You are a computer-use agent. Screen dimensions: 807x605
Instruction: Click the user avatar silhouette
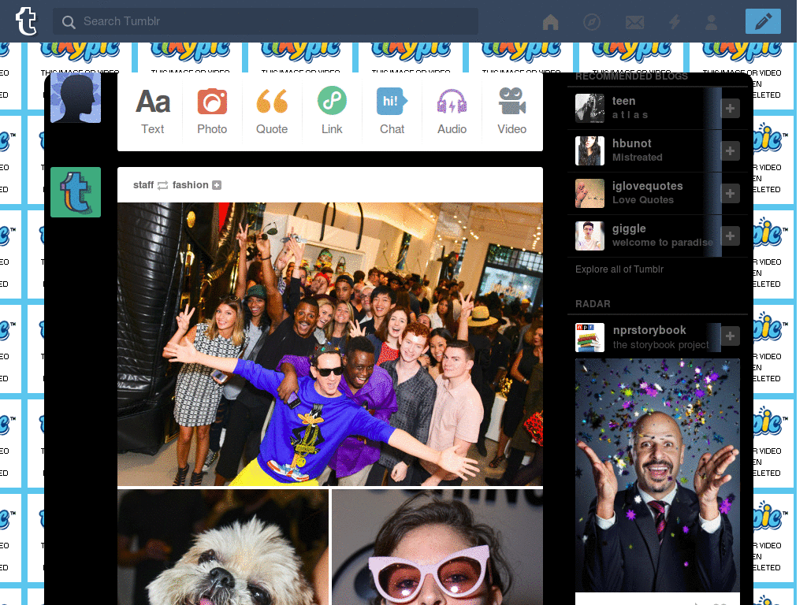tap(76, 98)
